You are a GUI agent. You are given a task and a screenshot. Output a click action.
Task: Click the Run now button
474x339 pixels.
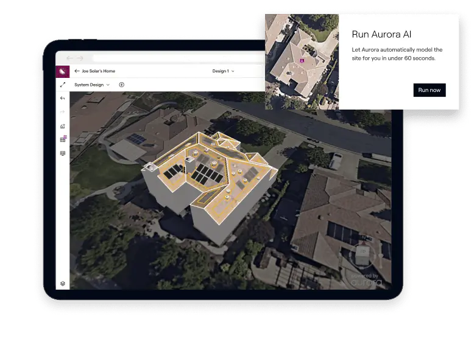pos(429,90)
